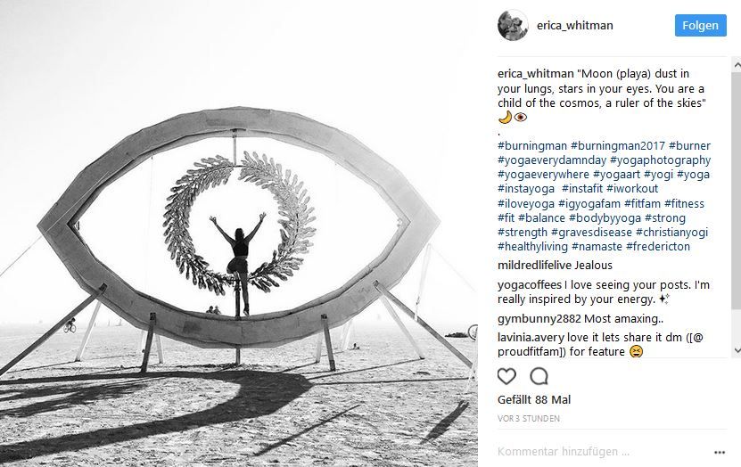Open the #fredericton hashtag

pos(658,247)
